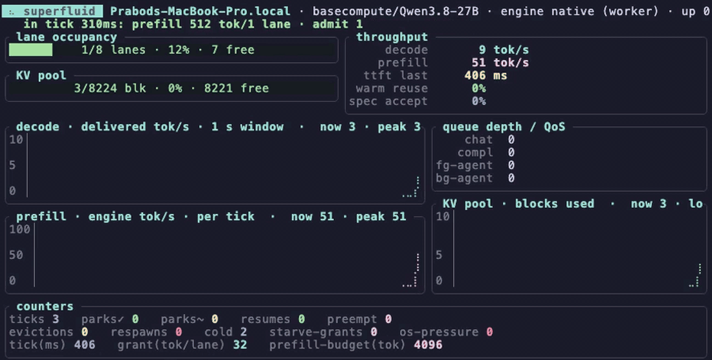The width and height of the screenshot is (712, 360).
Task: Click the fg-agent queue depth row
Action: pyautogui.click(x=475, y=165)
